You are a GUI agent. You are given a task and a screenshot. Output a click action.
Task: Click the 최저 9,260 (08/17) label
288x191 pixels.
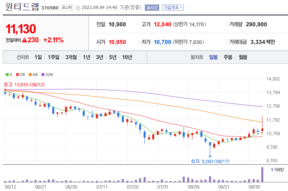click(x=210, y=161)
